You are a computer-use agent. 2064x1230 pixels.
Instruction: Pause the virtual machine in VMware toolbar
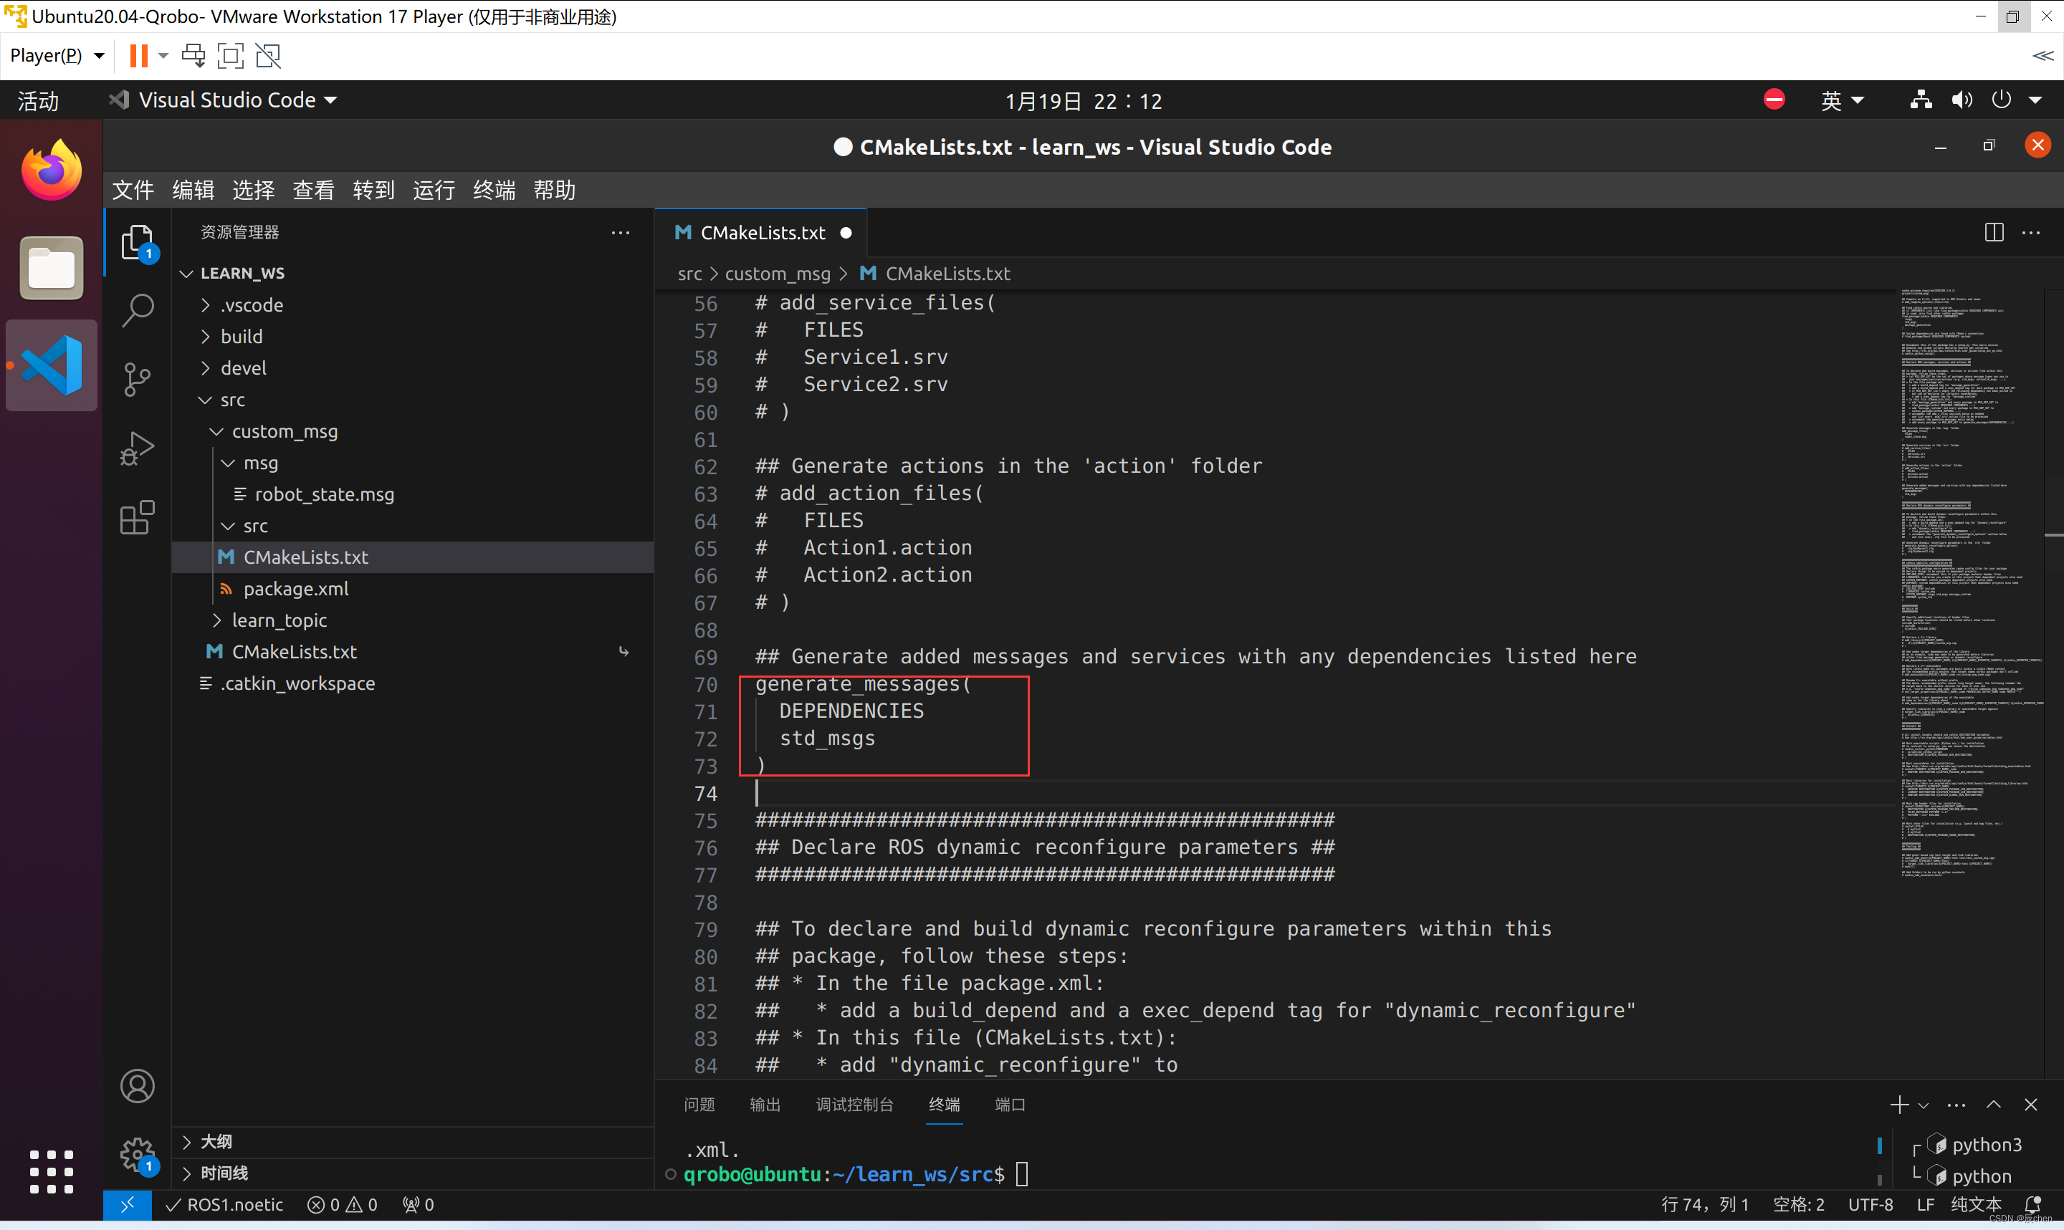tap(138, 56)
